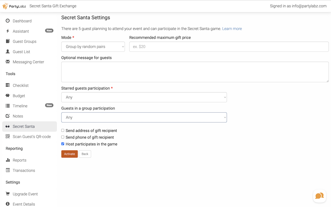Image resolution: width=331 pixels, height=207 pixels.
Task: Click the Assistant lightning bolt icon
Action: tap(8, 31)
